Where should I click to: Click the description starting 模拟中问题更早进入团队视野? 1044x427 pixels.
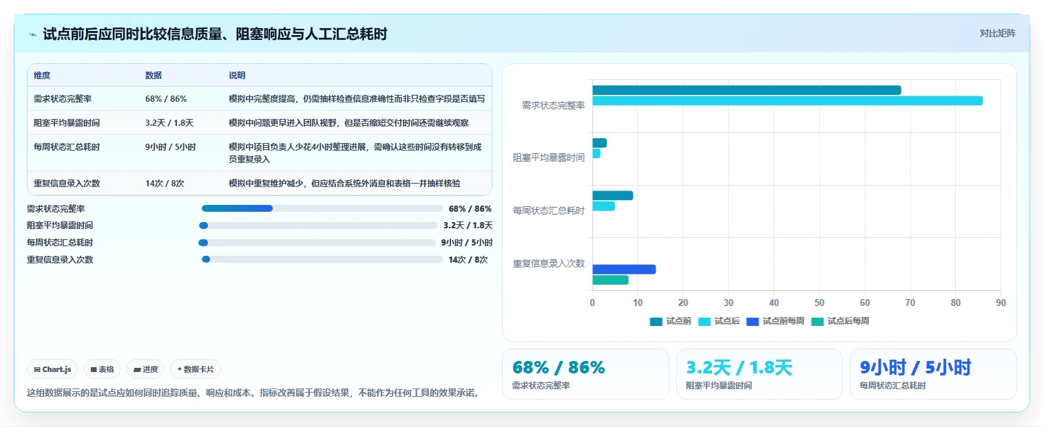pyautogui.click(x=348, y=123)
